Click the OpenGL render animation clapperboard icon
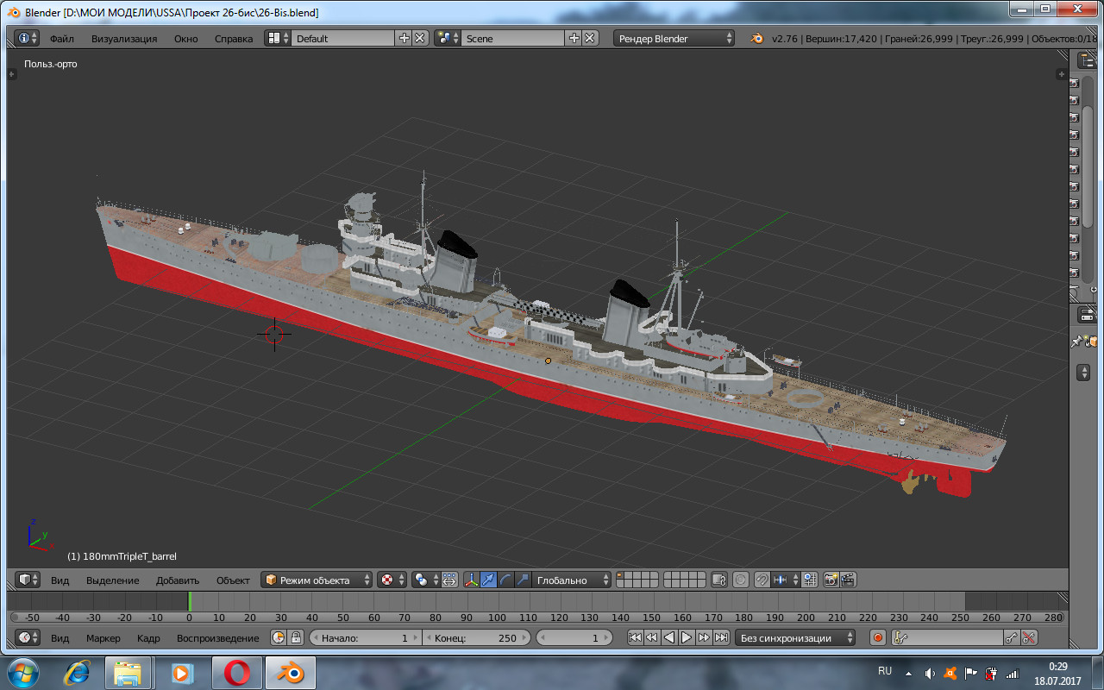Image resolution: width=1104 pixels, height=690 pixels. click(848, 580)
